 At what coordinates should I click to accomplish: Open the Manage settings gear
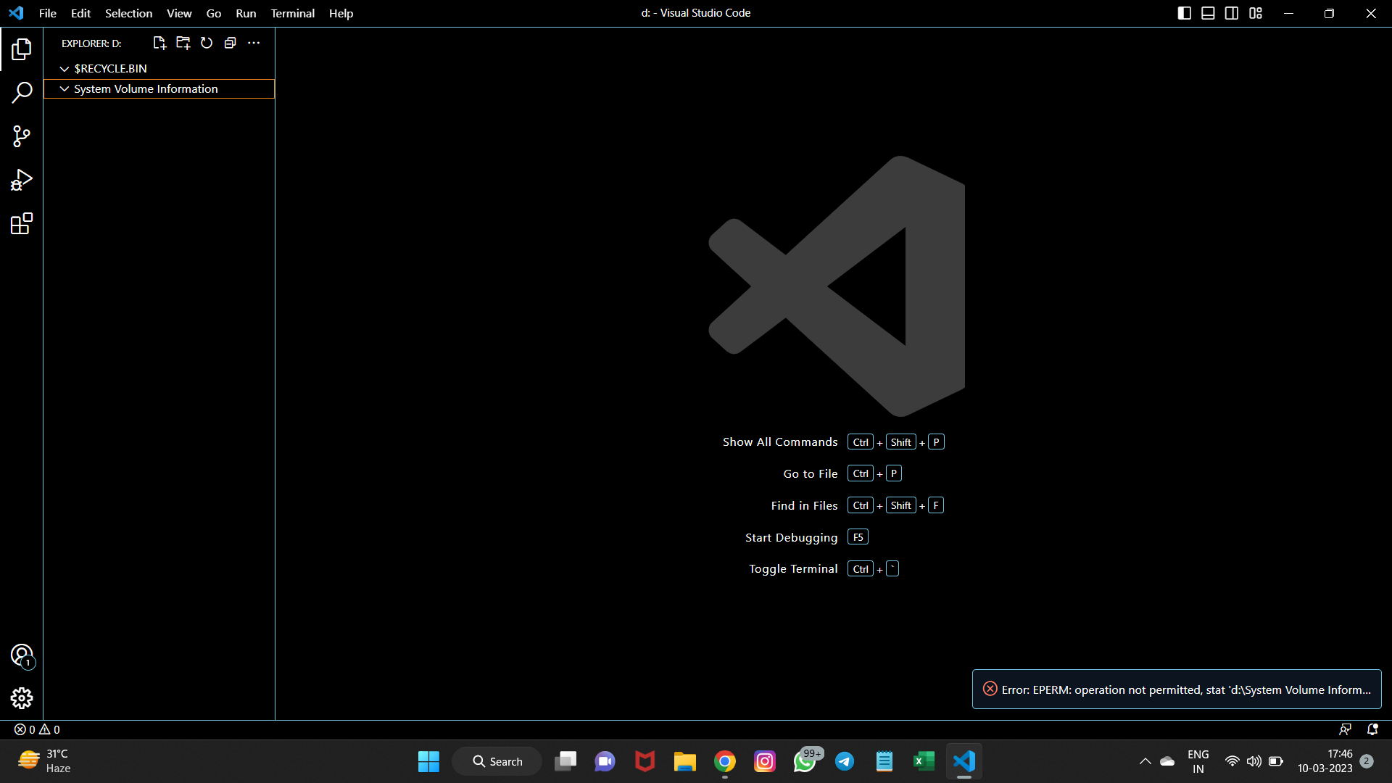pyautogui.click(x=22, y=698)
